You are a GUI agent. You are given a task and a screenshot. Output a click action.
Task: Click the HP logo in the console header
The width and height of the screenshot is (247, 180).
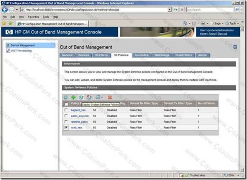9,32
